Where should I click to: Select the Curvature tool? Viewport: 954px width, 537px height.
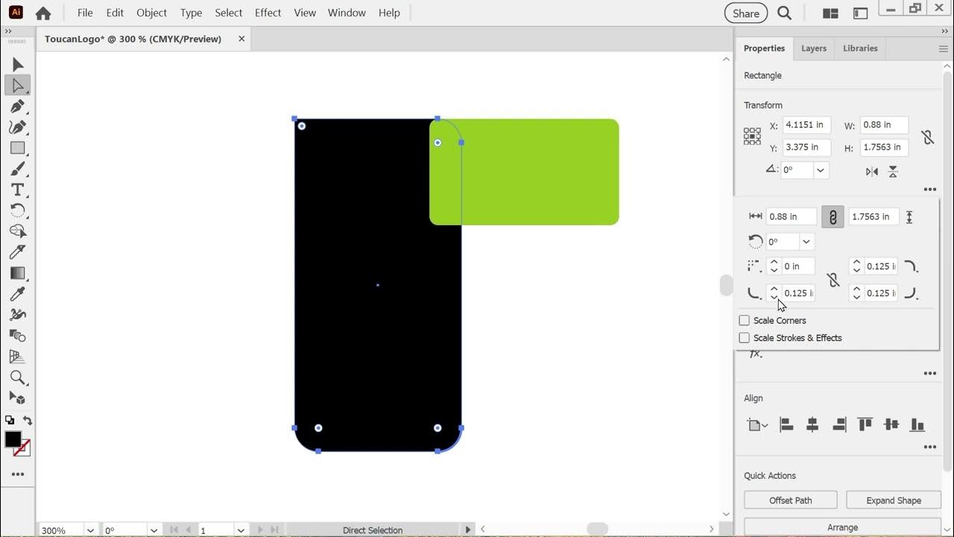point(18,128)
